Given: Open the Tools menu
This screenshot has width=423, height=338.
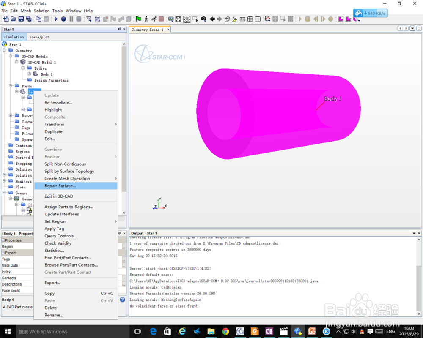Looking at the screenshot, I should click(57, 11).
